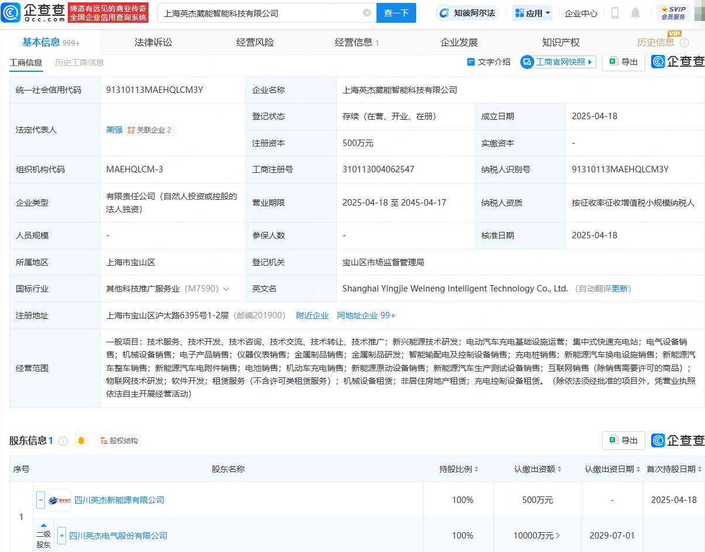Open 四川英杰电气股份有限公司 link
705x552 pixels.
(119, 536)
